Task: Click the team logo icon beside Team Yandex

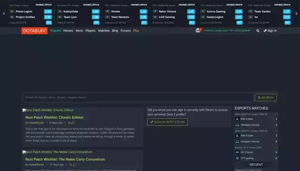Action: pos(250,11)
